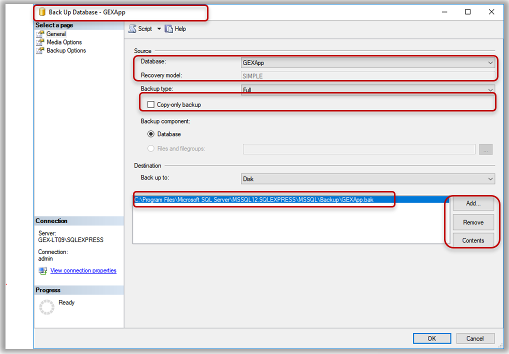The image size is (509, 354).
Task: Click the Script toolbar label
Action: (145, 29)
